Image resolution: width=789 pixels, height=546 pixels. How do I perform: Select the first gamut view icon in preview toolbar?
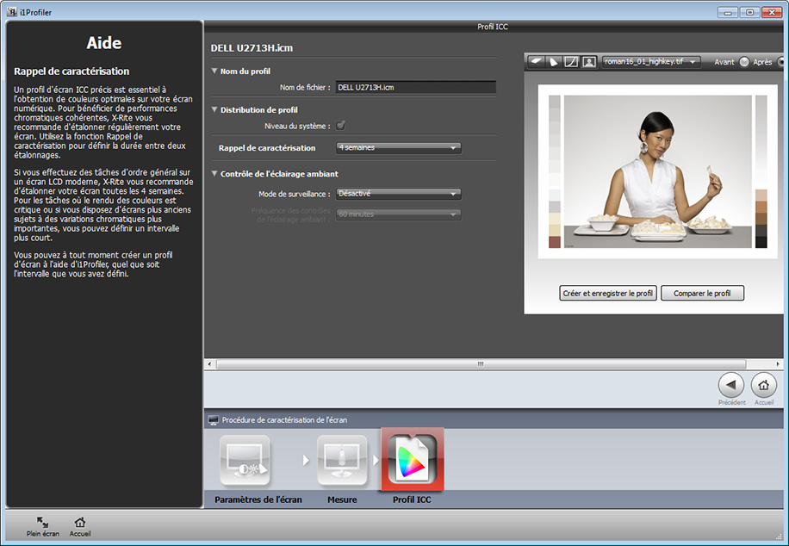pyautogui.click(x=537, y=62)
